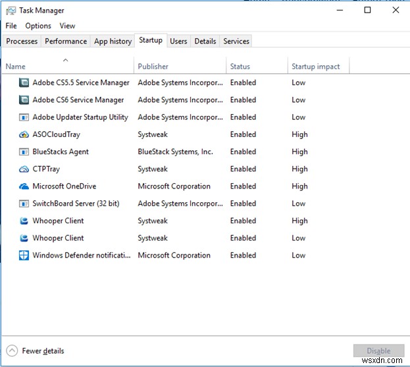The height and width of the screenshot is (367, 410).
Task: Minimize the Task Manager window
Action: coord(340,10)
